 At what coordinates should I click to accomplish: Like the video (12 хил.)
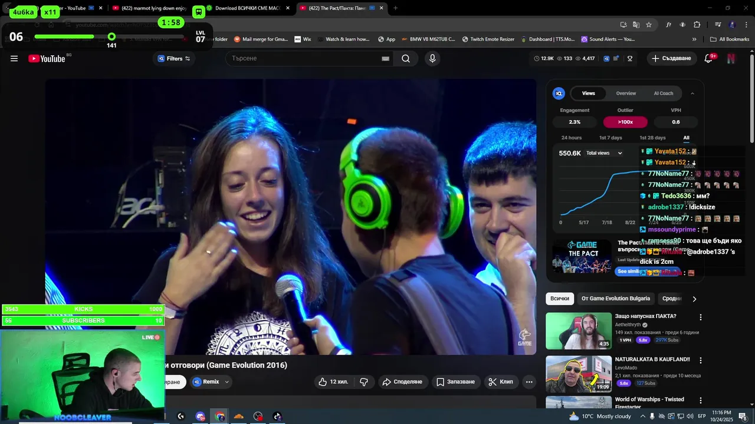point(333,382)
